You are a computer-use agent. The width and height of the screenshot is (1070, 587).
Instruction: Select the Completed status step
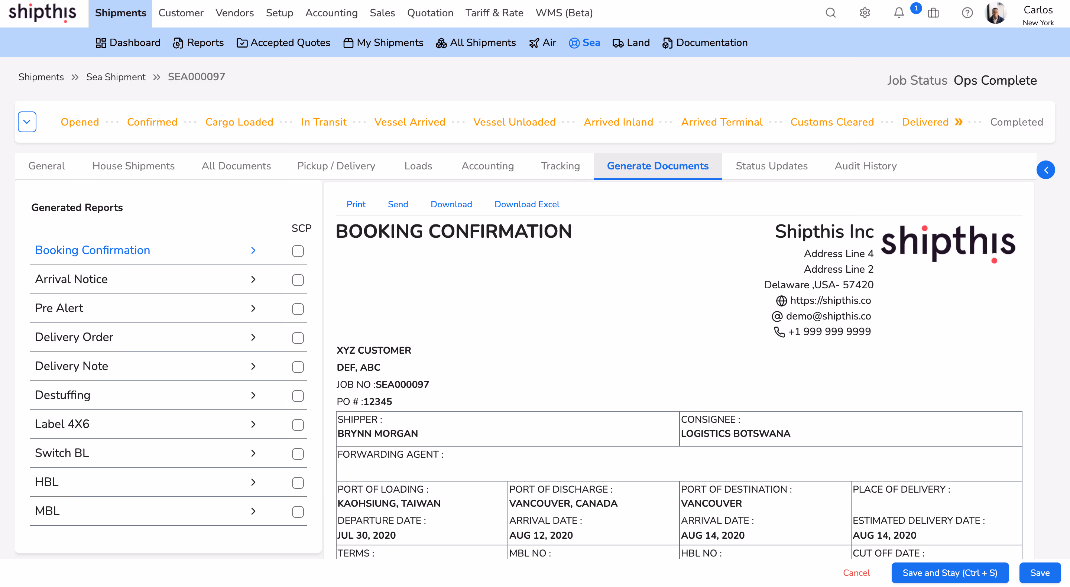1016,122
